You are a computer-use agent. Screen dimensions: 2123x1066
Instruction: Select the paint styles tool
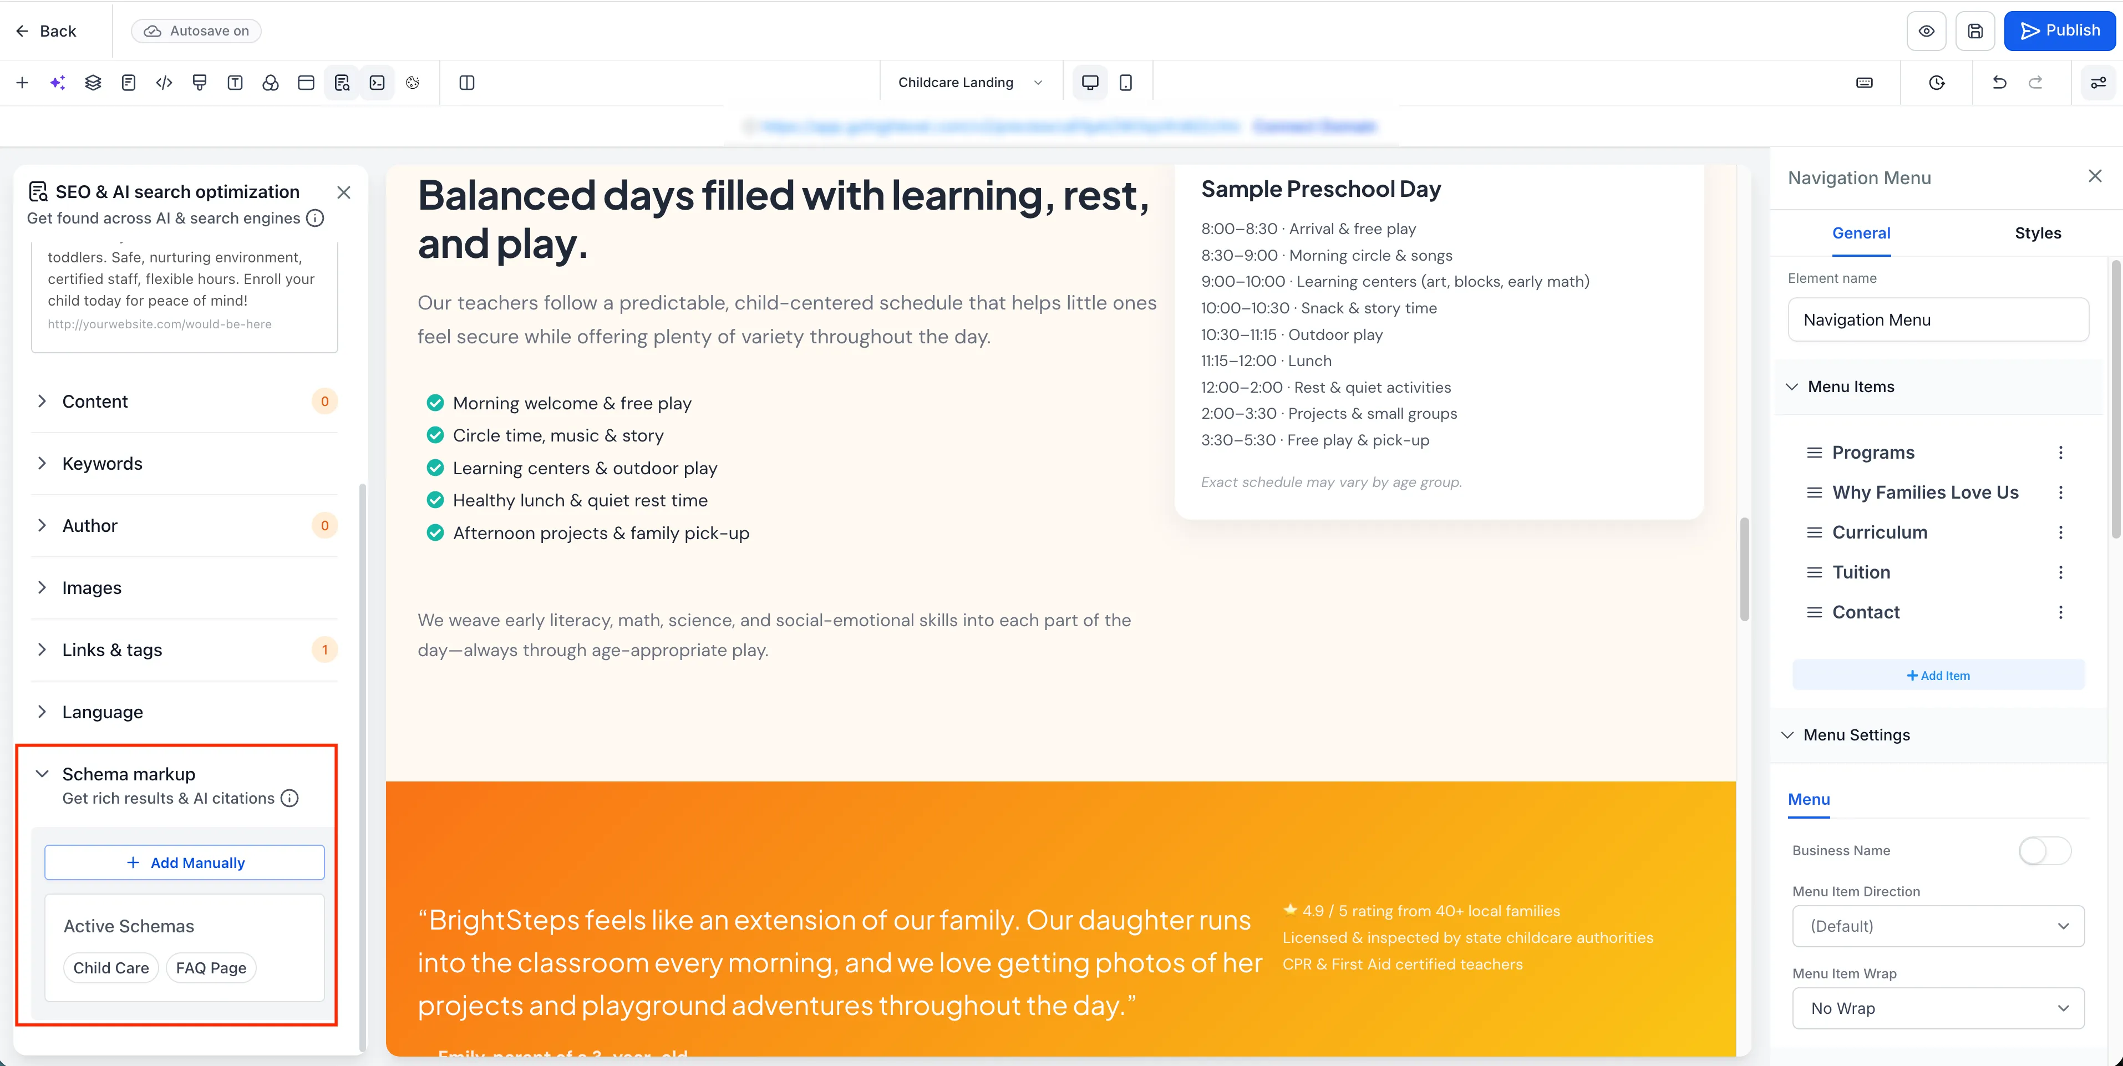point(200,83)
